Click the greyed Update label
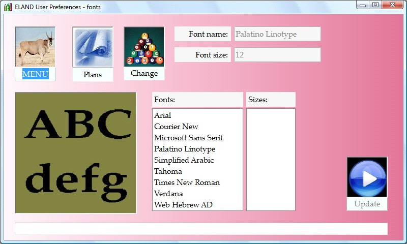Screen dimensions: 407x244 (367, 204)
